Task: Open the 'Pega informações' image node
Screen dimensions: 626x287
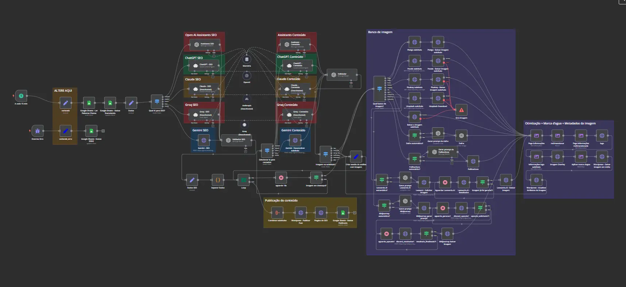Action: coord(536,136)
